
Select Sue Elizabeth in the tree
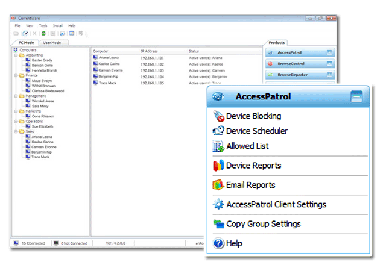click(42, 126)
